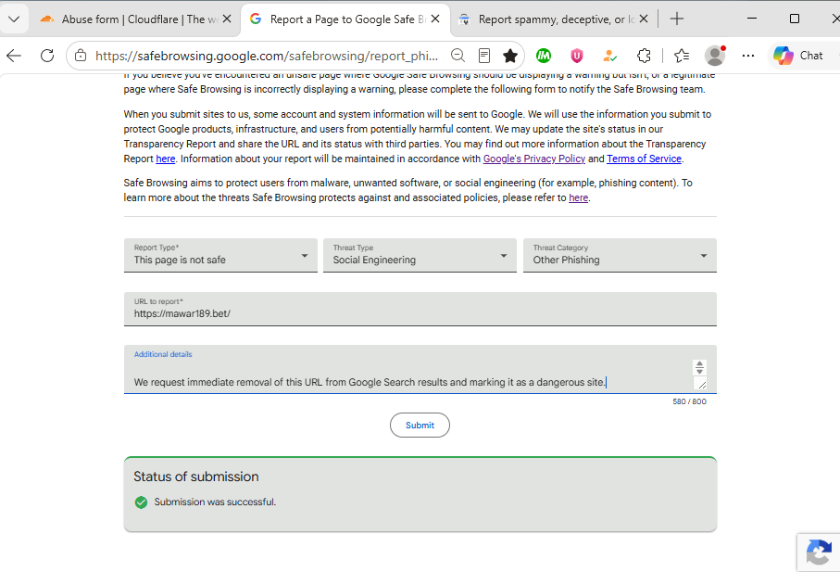Switch to the Cloudflare Abuse form tab
The height and width of the screenshot is (572, 840).
click(x=136, y=19)
